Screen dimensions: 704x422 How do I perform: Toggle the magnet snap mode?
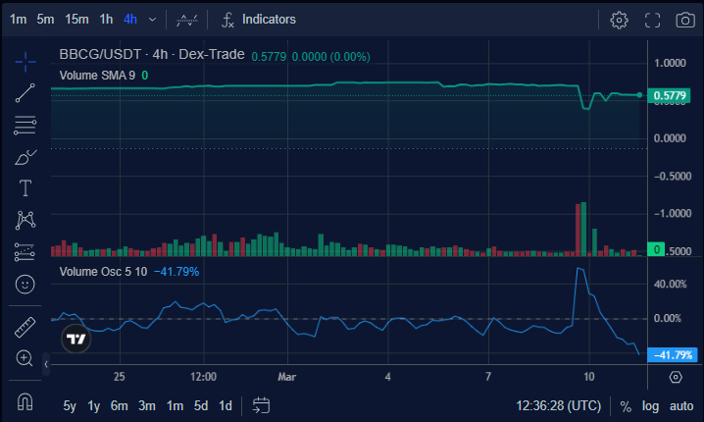(x=25, y=401)
